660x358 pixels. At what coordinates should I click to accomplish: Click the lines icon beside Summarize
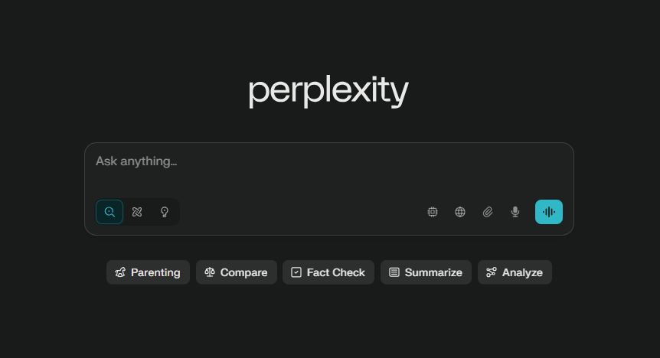(x=394, y=272)
